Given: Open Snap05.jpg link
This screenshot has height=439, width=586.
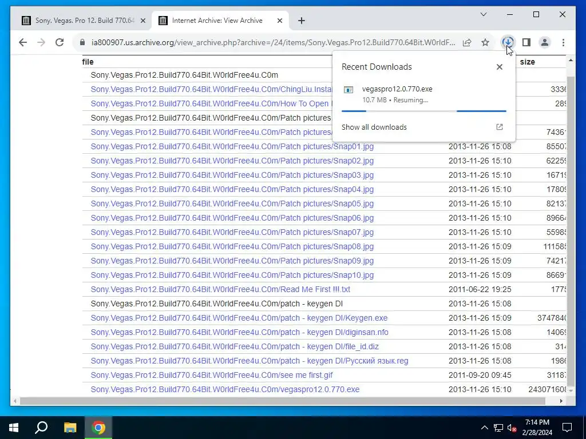Looking at the screenshot, I should click(x=232, y=203).
